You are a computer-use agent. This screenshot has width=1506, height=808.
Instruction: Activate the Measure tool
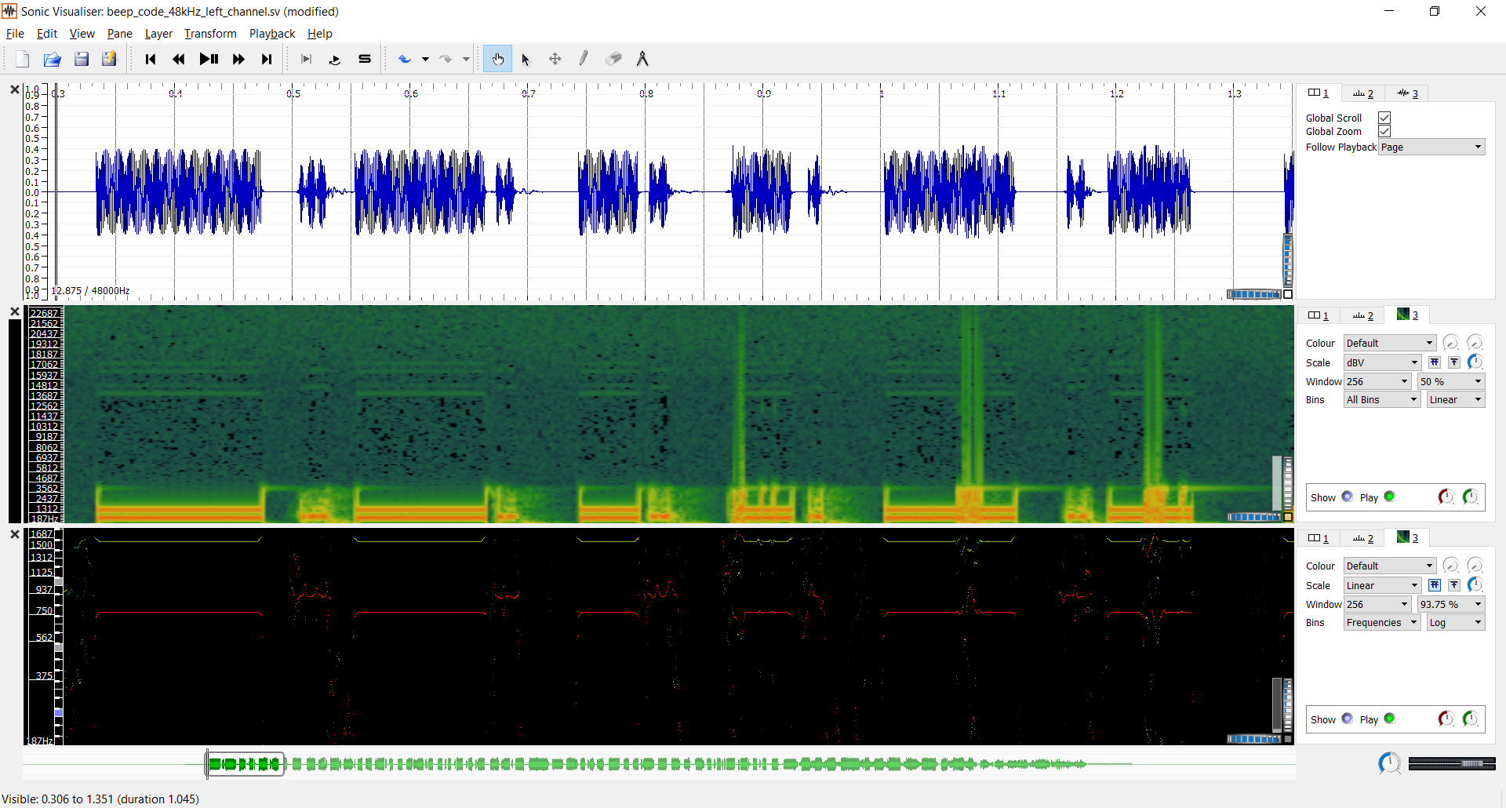(642, 59)
